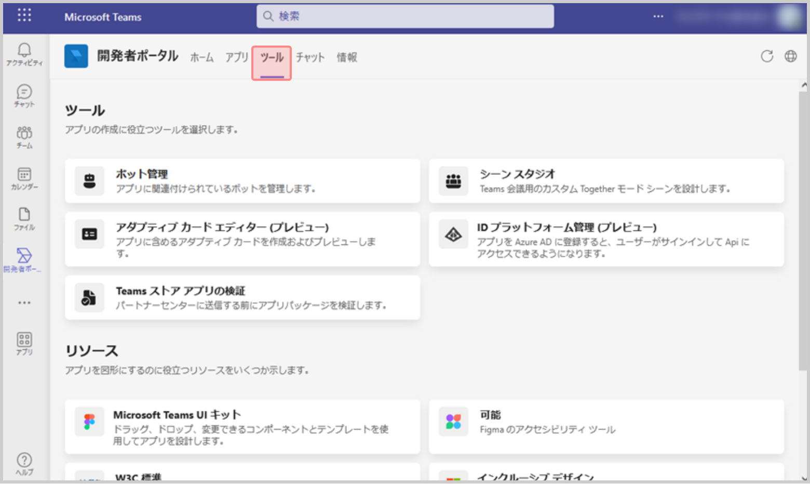This screenshot has height=484, width=810.
Task: Click the globe icon in the header
Action: pos(791,56)
